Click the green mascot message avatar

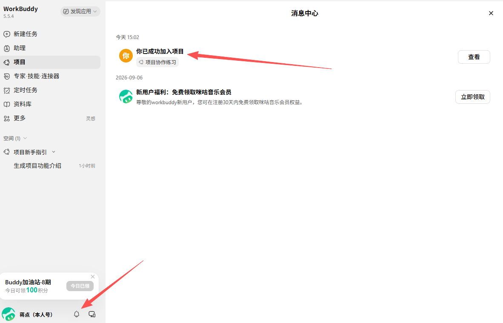point(126,96)
